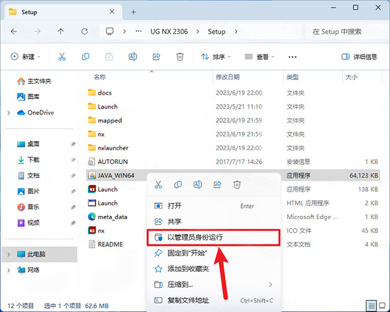Viewport: 390px width, 312px height.
Task: Choose 添加到收藏夹 in the context menu
Action: point(214,268)
